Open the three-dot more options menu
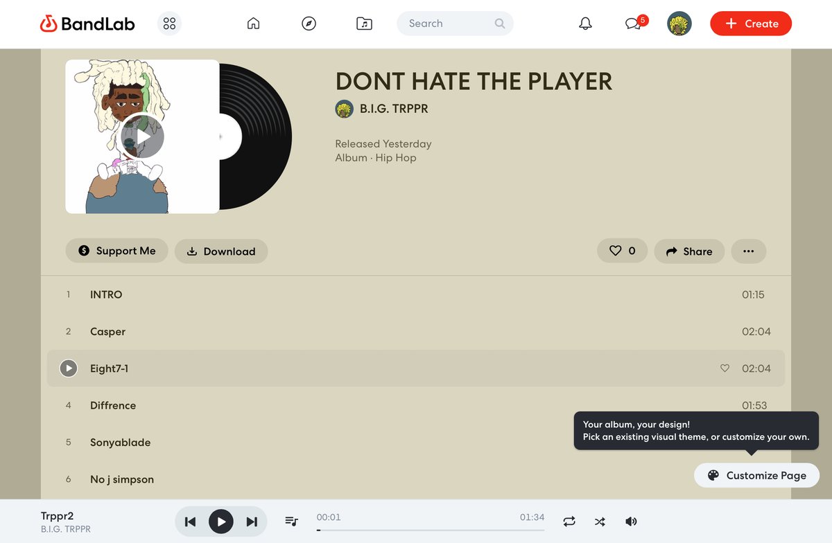 (x=748, y=251)
